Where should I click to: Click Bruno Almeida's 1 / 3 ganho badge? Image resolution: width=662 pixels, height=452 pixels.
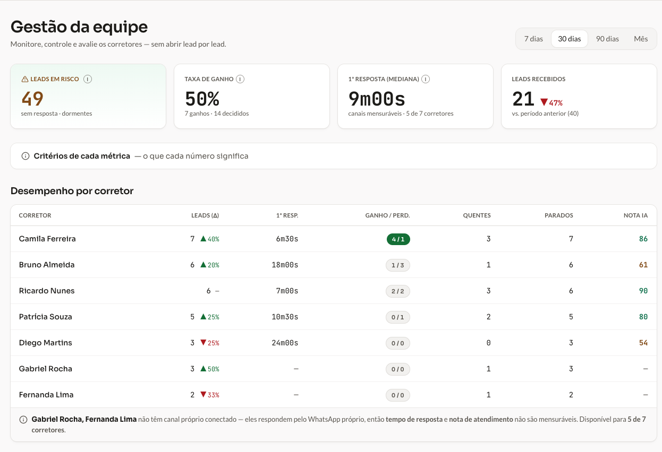[398, 265]
